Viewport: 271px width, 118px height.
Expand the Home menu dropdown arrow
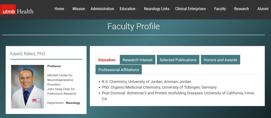coord(66,9)
